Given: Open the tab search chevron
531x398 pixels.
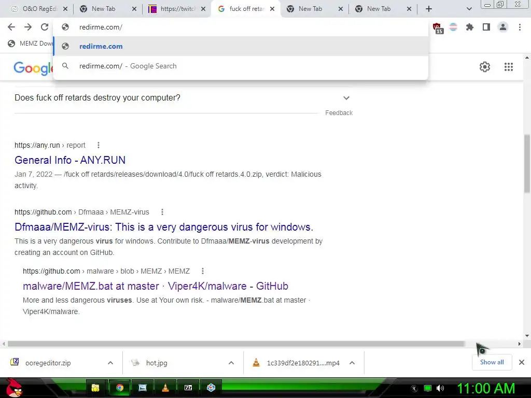Looking at the screenshot, I should pos(469,9).
